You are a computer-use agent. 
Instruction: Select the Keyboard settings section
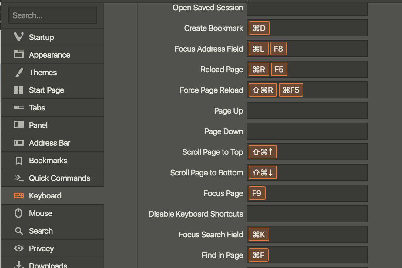[x=45, y=196]
